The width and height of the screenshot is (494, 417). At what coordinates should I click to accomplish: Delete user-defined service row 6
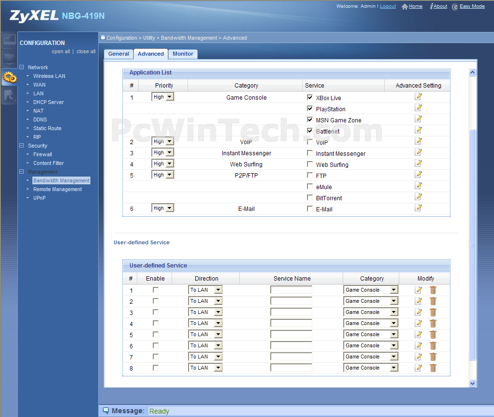click(433, 346)
